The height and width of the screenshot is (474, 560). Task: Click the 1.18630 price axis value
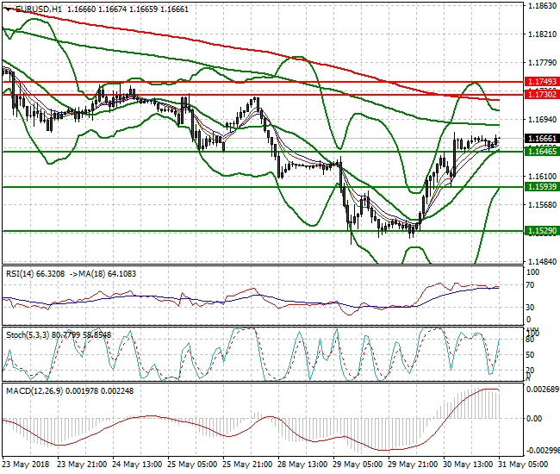tap(542, 6)
